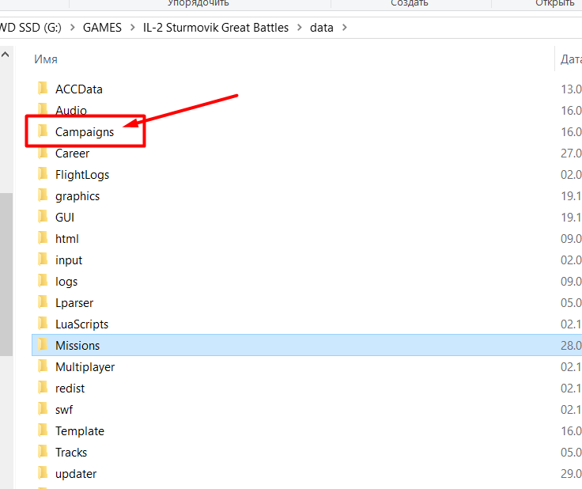Select the Missions folder name
This screenshot has width=582, height=489.
pos(77,346)
